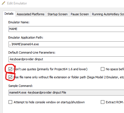Image resolution: width=124 pixels, height=113 pixels.
Task: Click the Emulator Application Path label
Action: pyautogui.click(x=26, y=37)
